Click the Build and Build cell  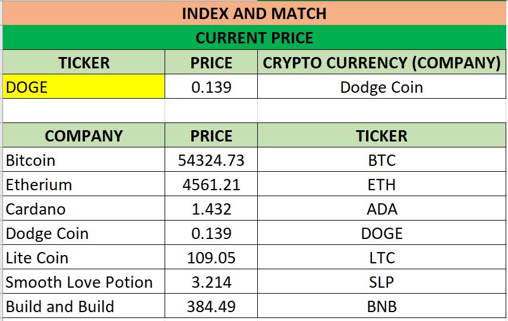pyautogui.click(x=84, y=307)
